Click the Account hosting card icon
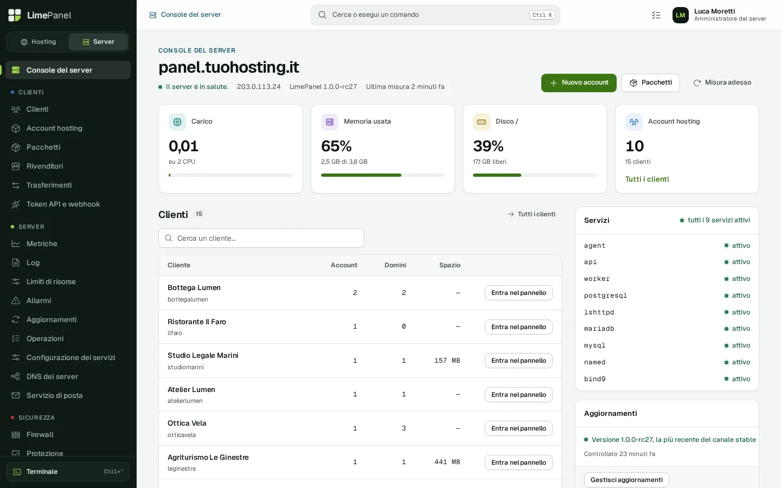This screenshot has height=488, width=781. coord(634,122)
